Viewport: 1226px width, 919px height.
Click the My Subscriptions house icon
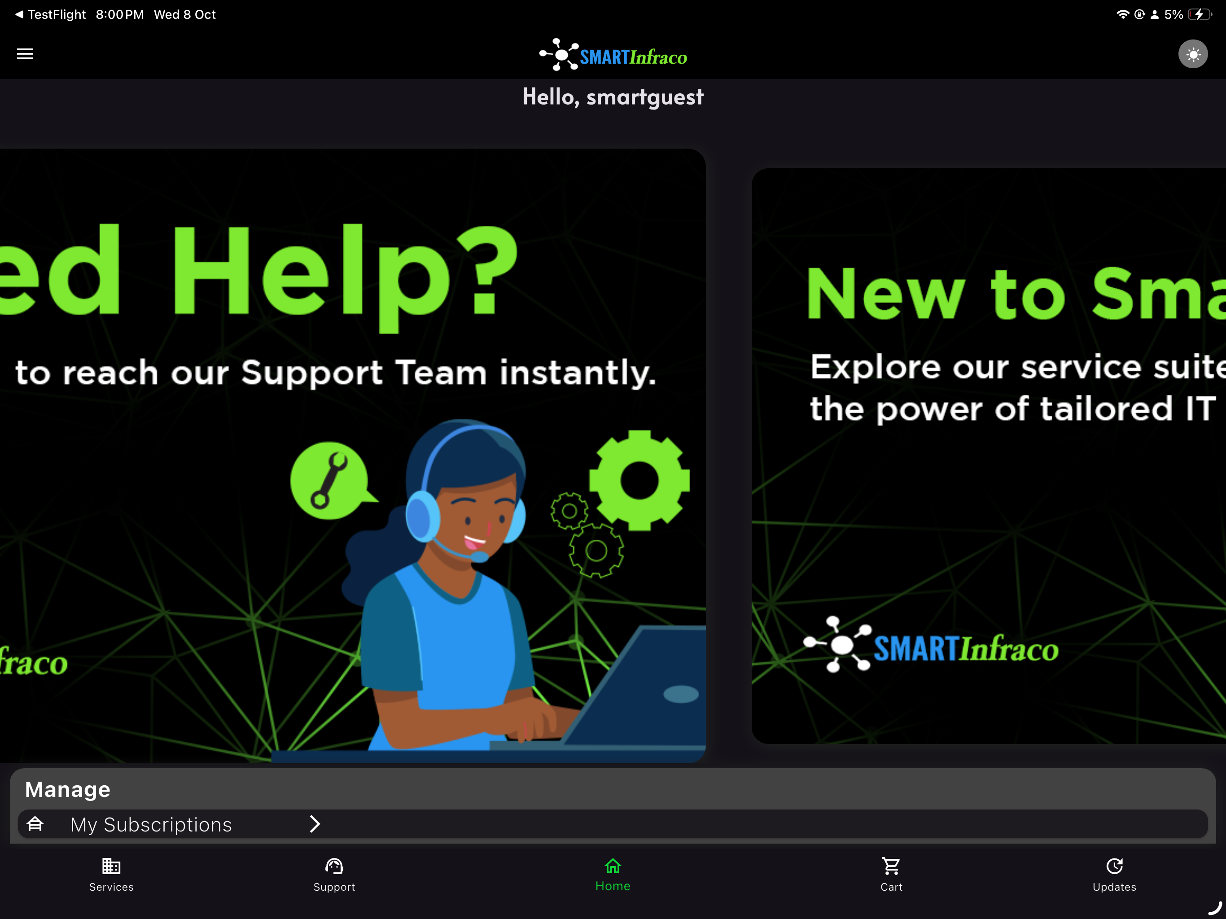[x=35, y=824]
